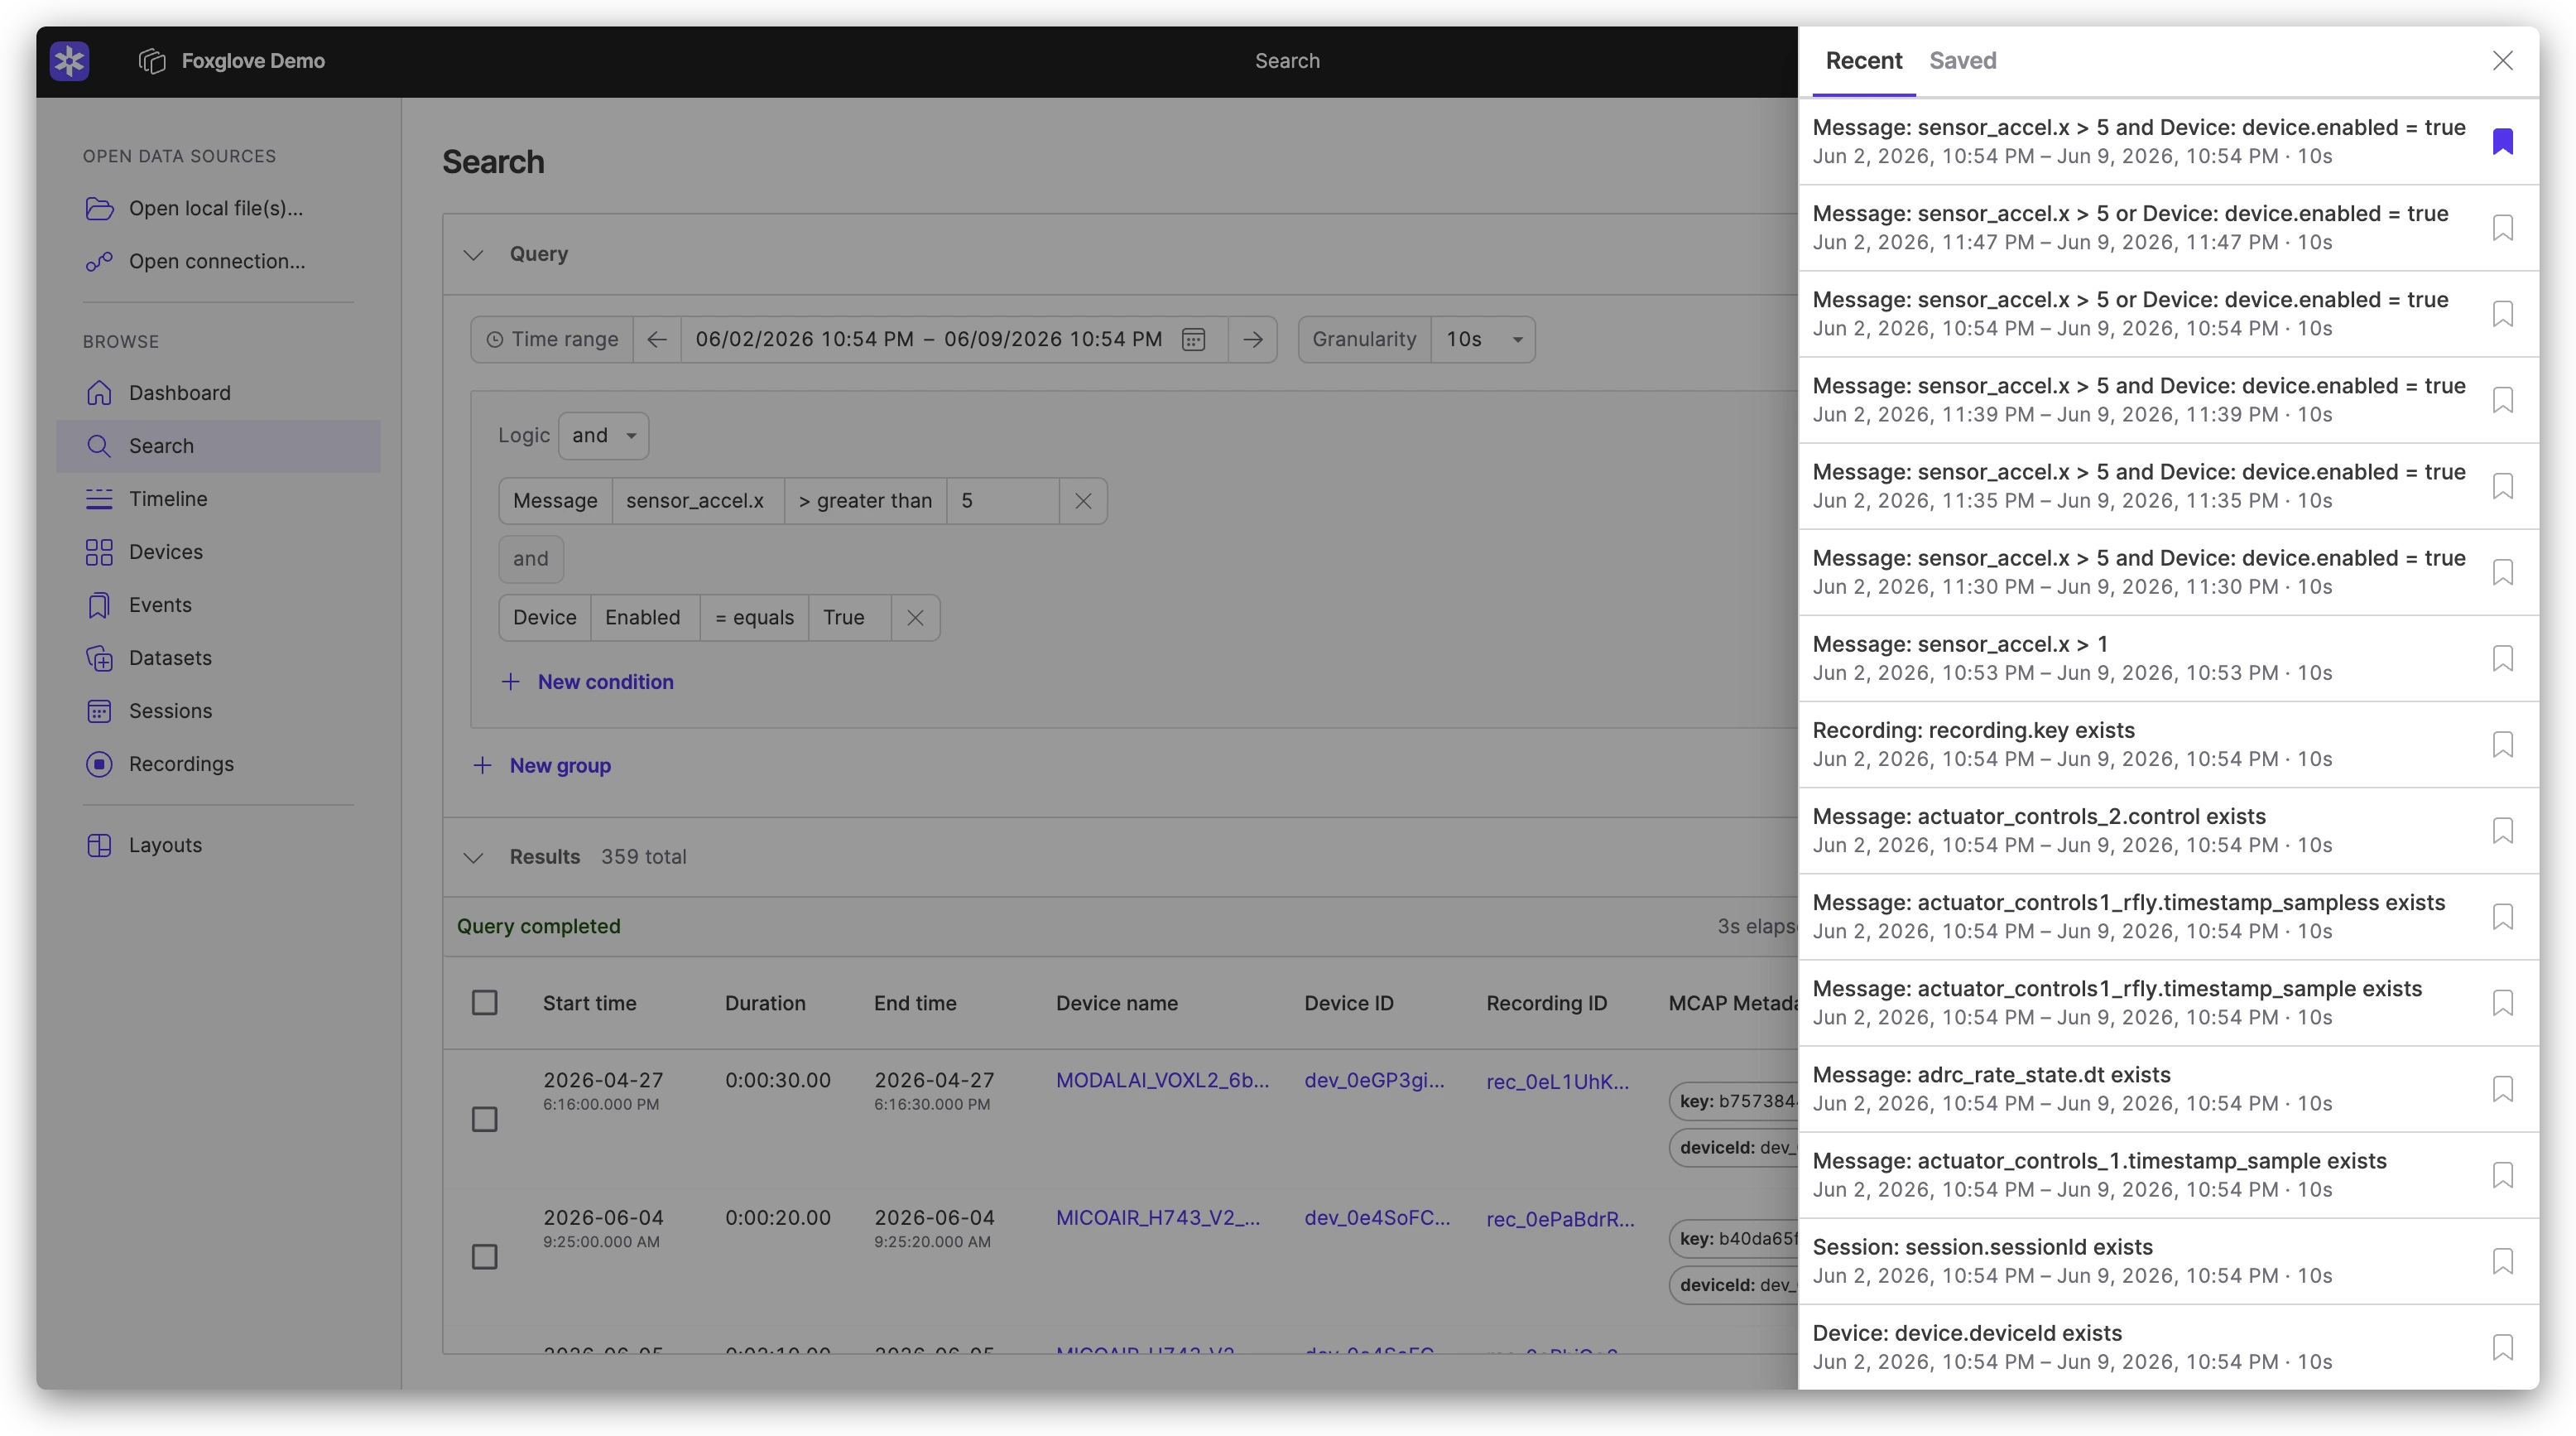Bookmark the 10:54 PM 'or Device' query
The width and height of the screenshot is (2576, 1436).
(x=2502, y=313)
